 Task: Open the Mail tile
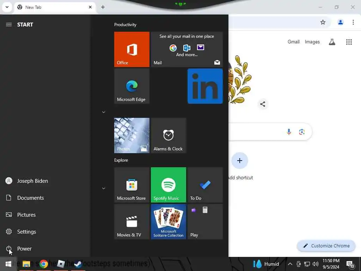pos(187,49)
